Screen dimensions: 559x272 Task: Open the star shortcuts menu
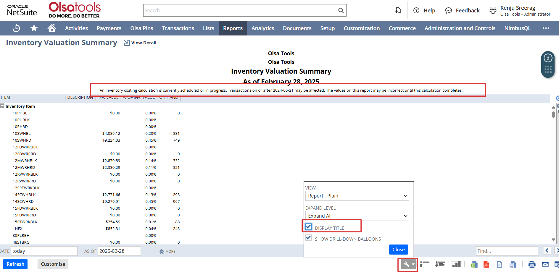[x=34, y=28]
